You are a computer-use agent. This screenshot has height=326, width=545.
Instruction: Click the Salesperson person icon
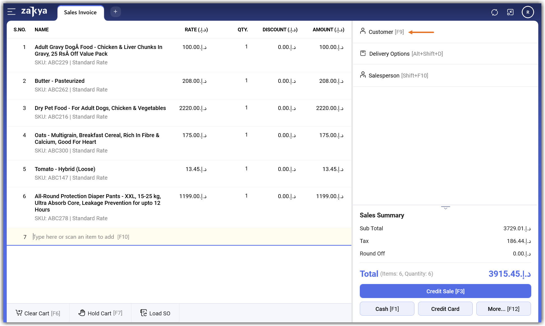(x=363, y=75)
